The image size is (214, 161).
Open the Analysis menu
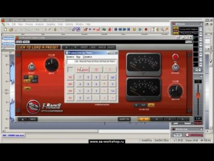(40, 24)
